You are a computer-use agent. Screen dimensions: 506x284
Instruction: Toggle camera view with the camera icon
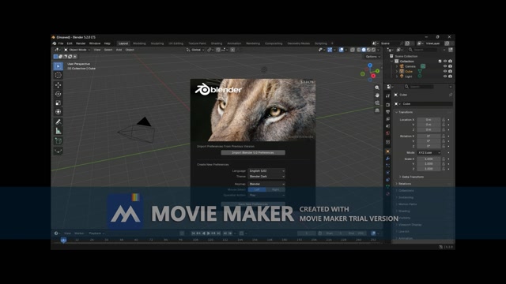tap(377, 103)
